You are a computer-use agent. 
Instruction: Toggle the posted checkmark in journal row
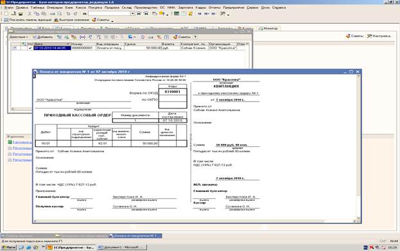[x=30, y=48]
